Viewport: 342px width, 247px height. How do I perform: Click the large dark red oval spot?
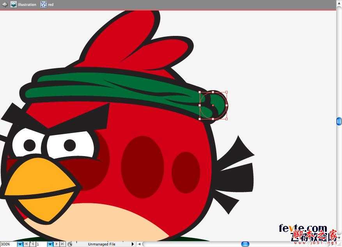coord(142,167)
